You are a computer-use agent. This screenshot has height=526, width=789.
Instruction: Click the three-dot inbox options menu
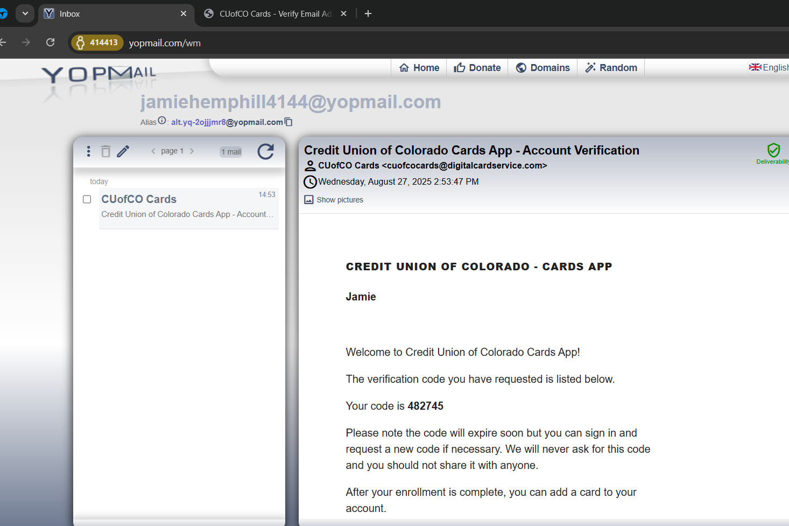click(x=89, y=151)
